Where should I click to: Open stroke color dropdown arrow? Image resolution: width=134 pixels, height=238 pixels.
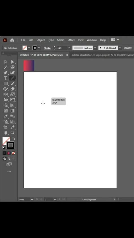[x=39, y=48]
